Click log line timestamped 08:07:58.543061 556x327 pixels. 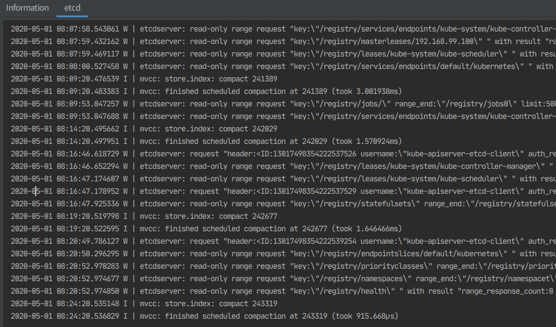tap(283, 29)
